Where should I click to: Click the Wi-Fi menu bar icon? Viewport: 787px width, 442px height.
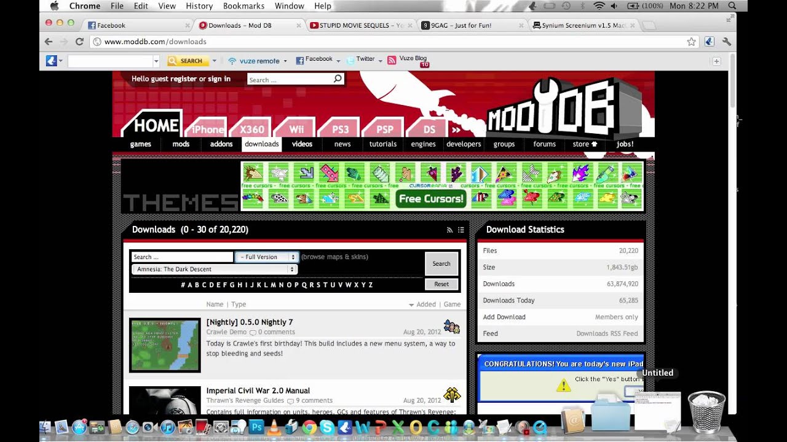pyautogui.click(x=599, y=6)
